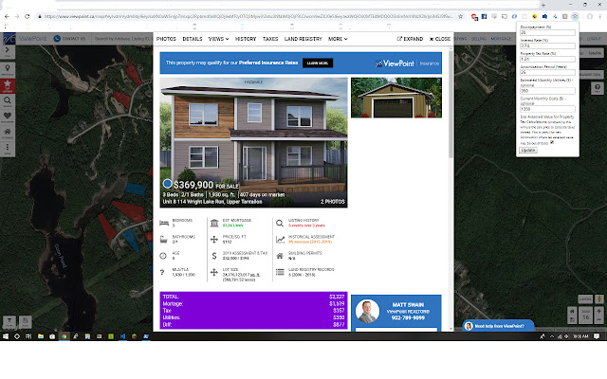Open the heart favourites sidebar icon
The width and height of the screenshot is (607, 379).
(x=8, y=116)
